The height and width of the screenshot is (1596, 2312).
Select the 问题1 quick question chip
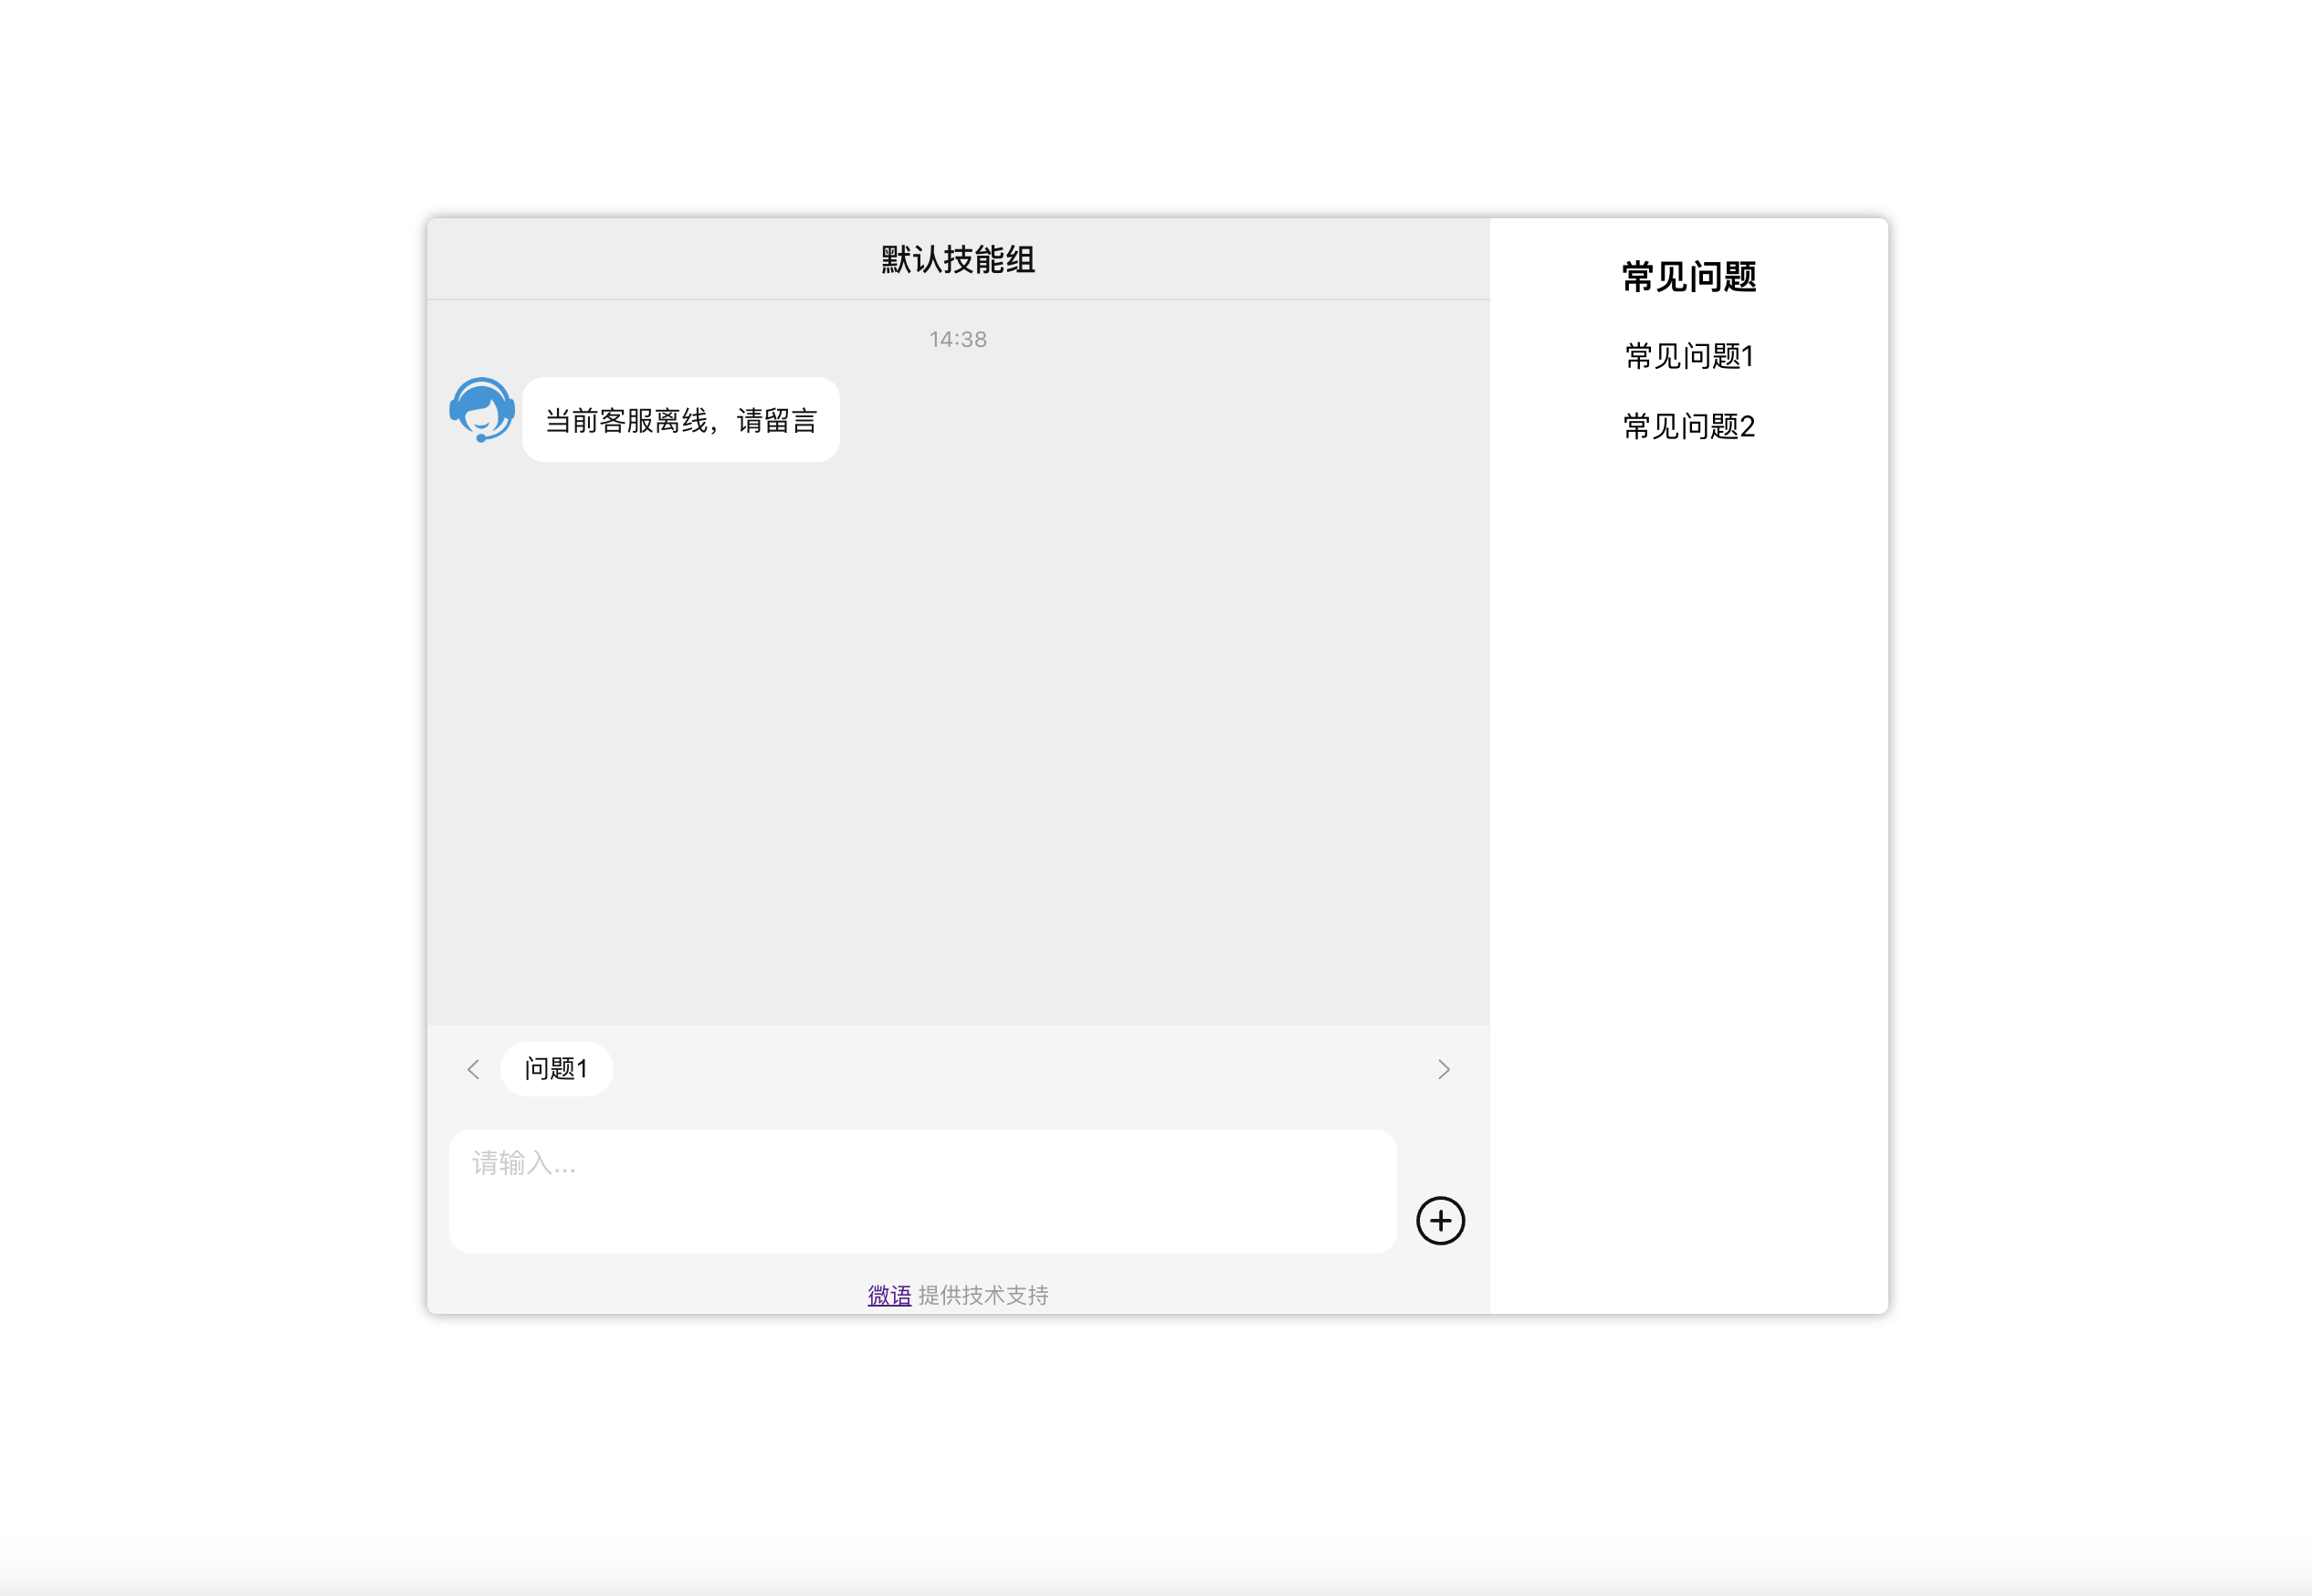click(x=556, y=1069)
